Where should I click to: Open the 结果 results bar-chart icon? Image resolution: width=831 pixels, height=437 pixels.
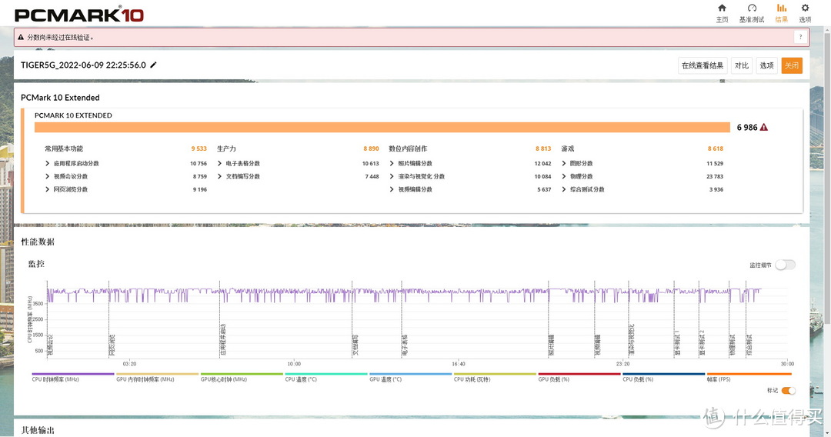point(781,8)
